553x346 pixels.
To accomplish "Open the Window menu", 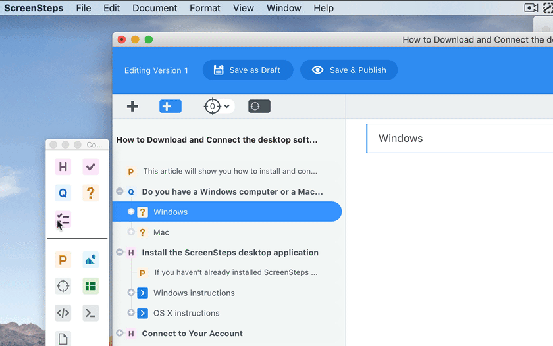I will coord(284,8).
